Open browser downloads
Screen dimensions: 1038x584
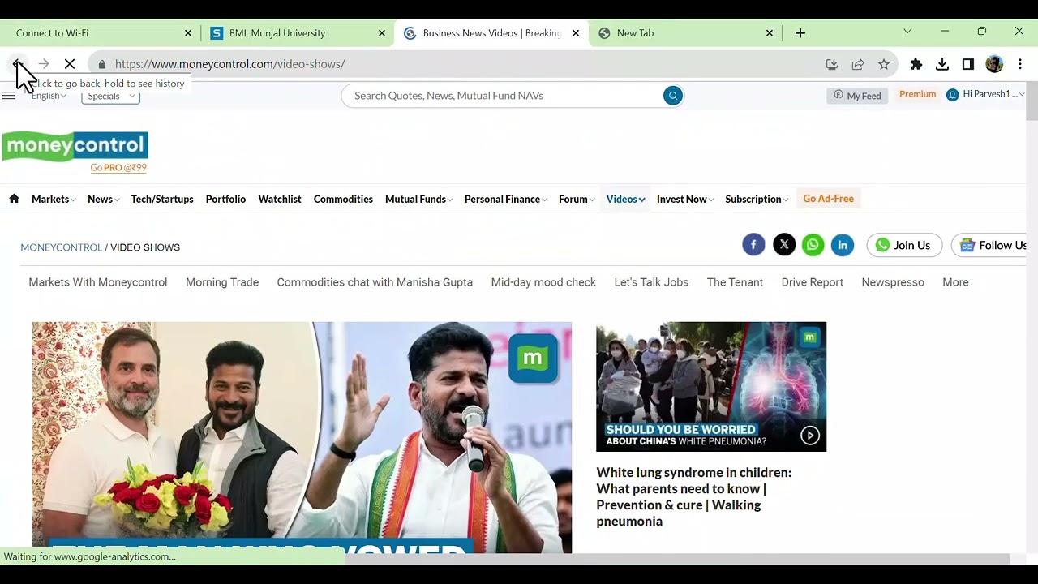click(942, 64)
